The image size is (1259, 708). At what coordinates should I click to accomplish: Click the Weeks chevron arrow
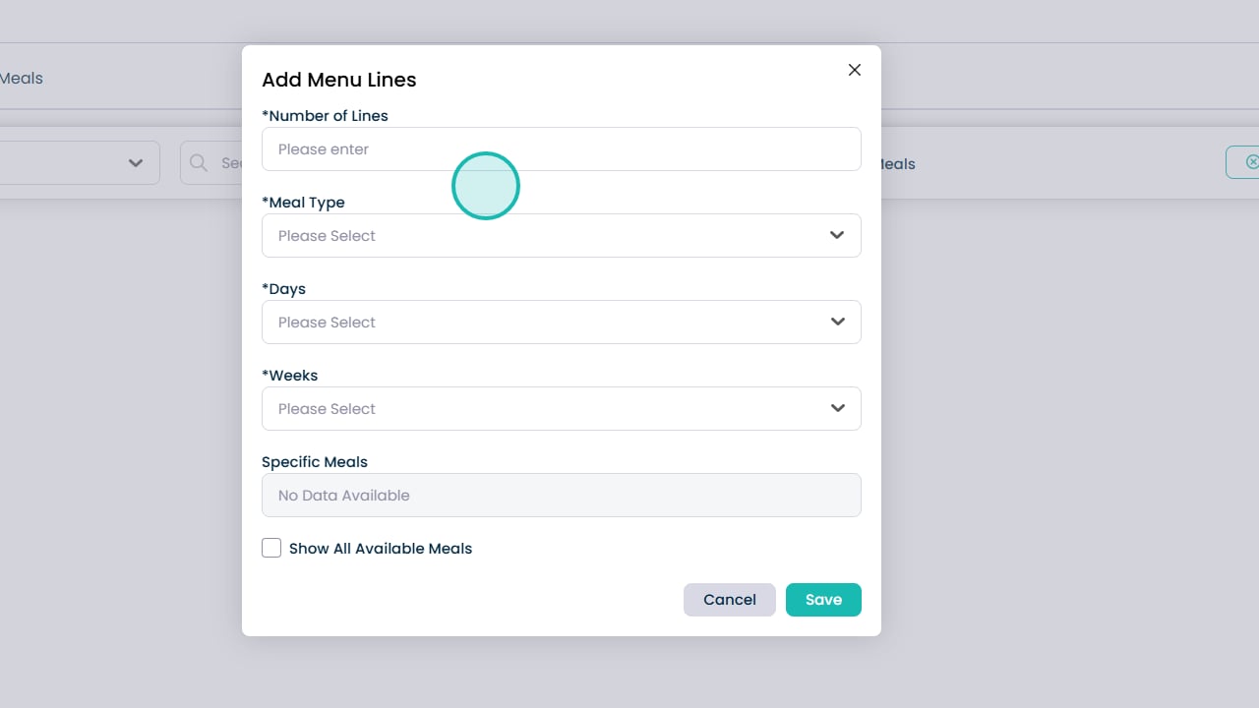coord(837,409)
